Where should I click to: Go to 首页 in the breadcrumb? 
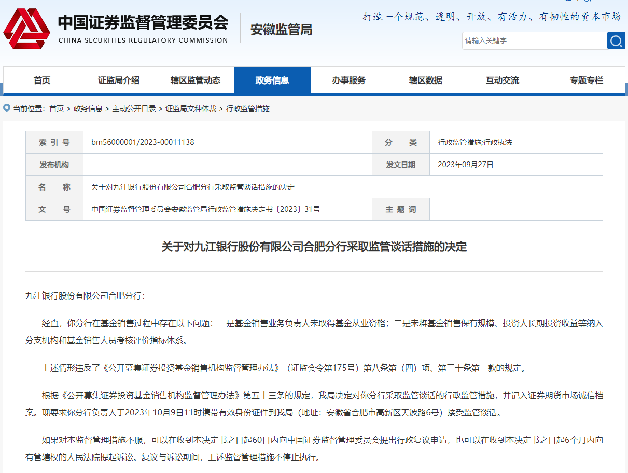57,109
